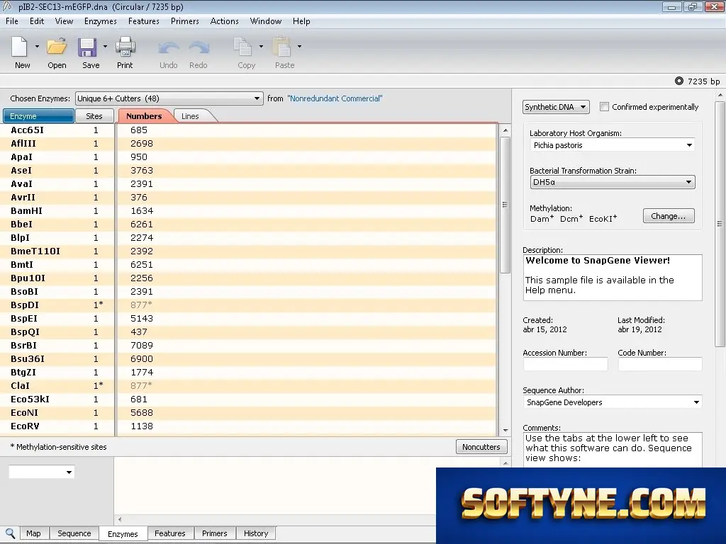Click the Noncutters button
The height and width of the screenshot is (544, 726).
(x=481, y=447)
